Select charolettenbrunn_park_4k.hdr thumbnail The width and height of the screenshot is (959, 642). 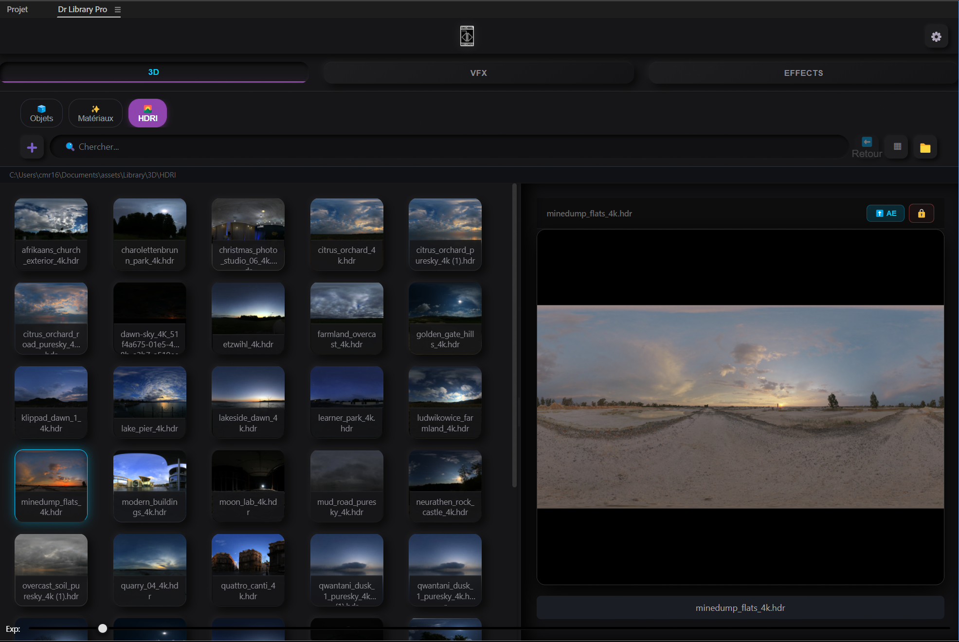pos(149,234)
